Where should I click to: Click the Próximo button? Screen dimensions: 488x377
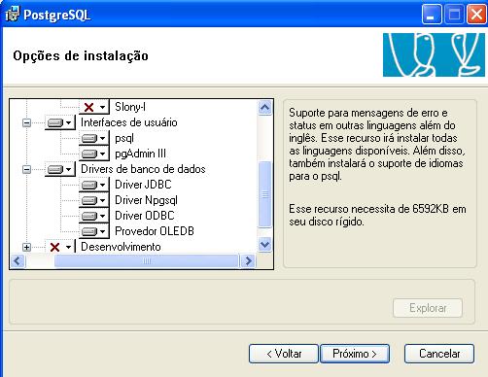pos(355,354)
